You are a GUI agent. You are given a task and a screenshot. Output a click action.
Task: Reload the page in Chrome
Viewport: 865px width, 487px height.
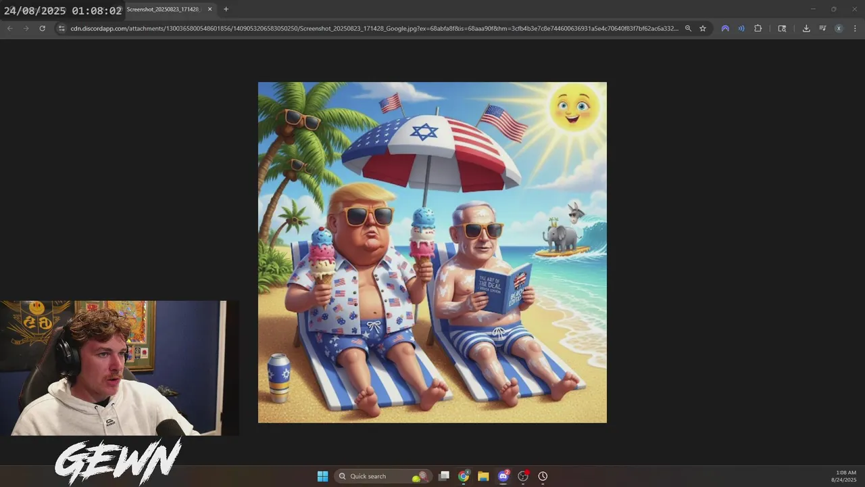point(42,28)
